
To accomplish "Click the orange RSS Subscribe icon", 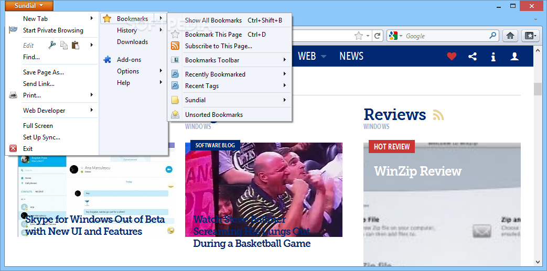I will tap(175, 46).
